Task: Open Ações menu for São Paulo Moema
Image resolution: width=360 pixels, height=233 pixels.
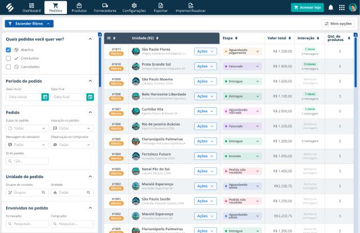Action: (x=205, y=81)
